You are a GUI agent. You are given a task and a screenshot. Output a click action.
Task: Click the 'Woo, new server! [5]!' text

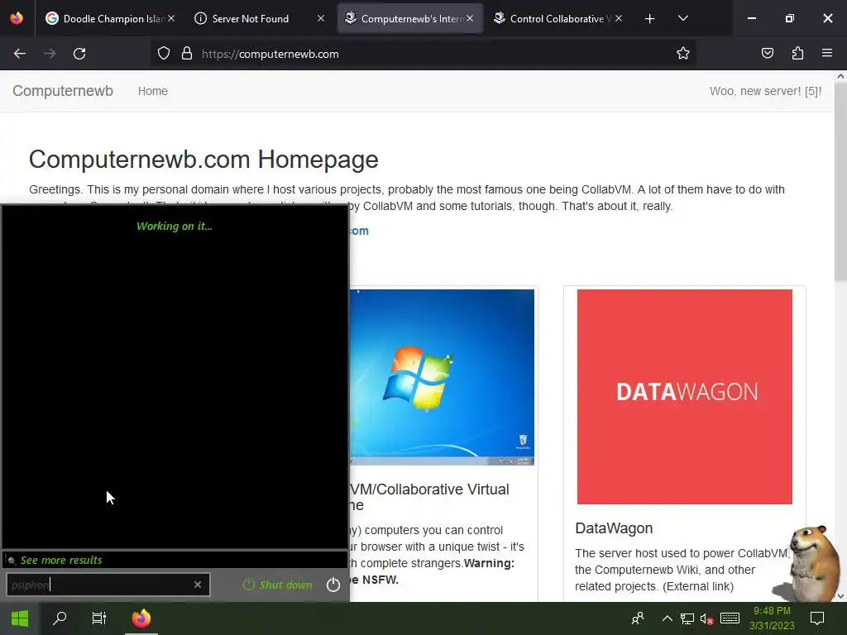[765, 91]
